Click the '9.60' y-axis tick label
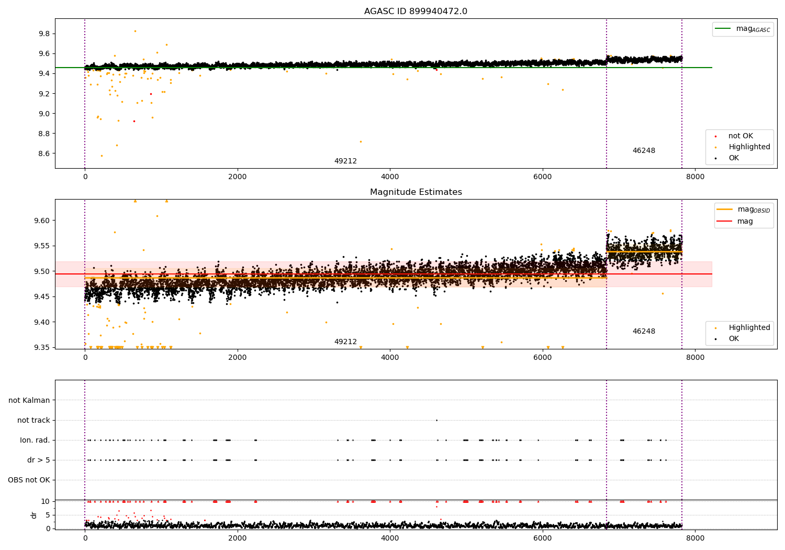This screenshot has width=785, height=550. coord(42,221)
